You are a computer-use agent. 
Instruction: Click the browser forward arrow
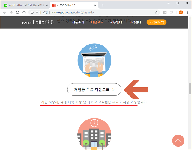click(x=11, y=12)
